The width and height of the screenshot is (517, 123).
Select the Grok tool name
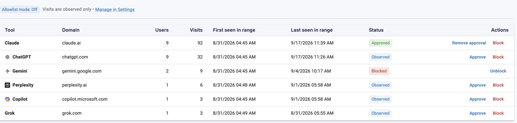point(10,113)
